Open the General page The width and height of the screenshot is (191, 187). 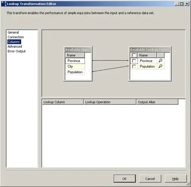tap(13, 32)
